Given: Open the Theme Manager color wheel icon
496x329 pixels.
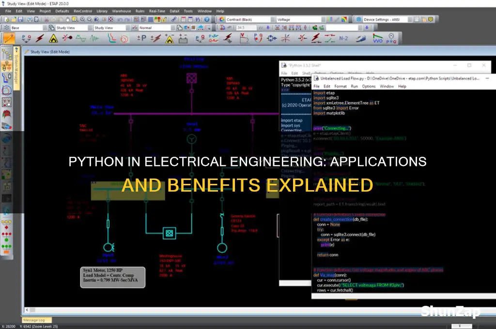Looking at the screenshot, I should [x=222, y=19].
